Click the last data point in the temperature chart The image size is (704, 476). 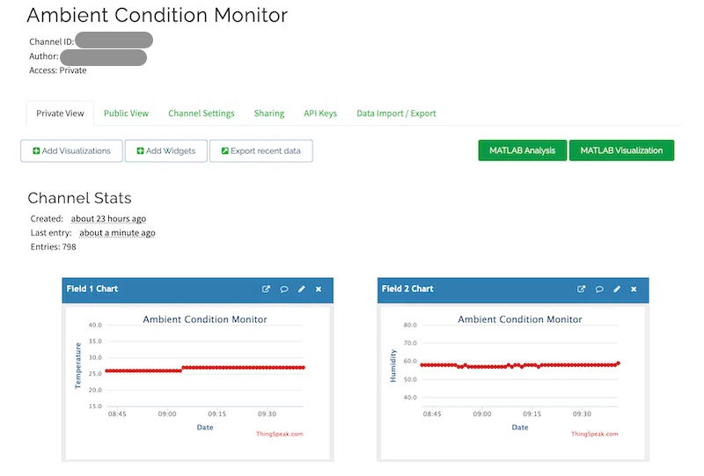point(303,367)
